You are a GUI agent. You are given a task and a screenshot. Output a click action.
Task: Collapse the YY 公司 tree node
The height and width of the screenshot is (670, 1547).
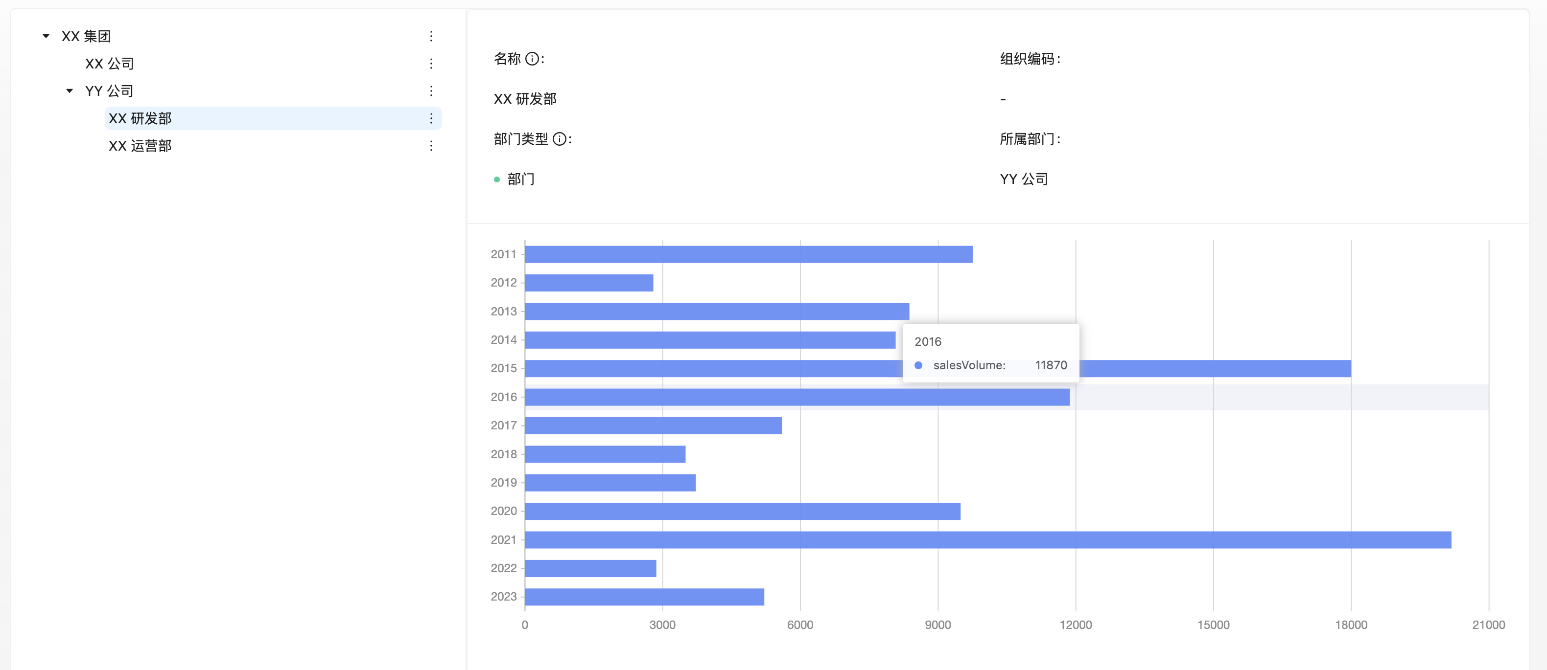pos(70,90)
